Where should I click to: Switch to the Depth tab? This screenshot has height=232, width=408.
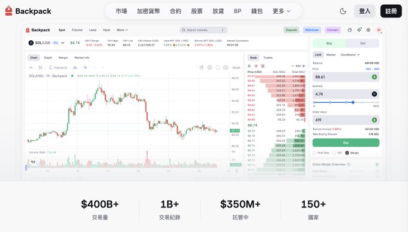(48, 58)
